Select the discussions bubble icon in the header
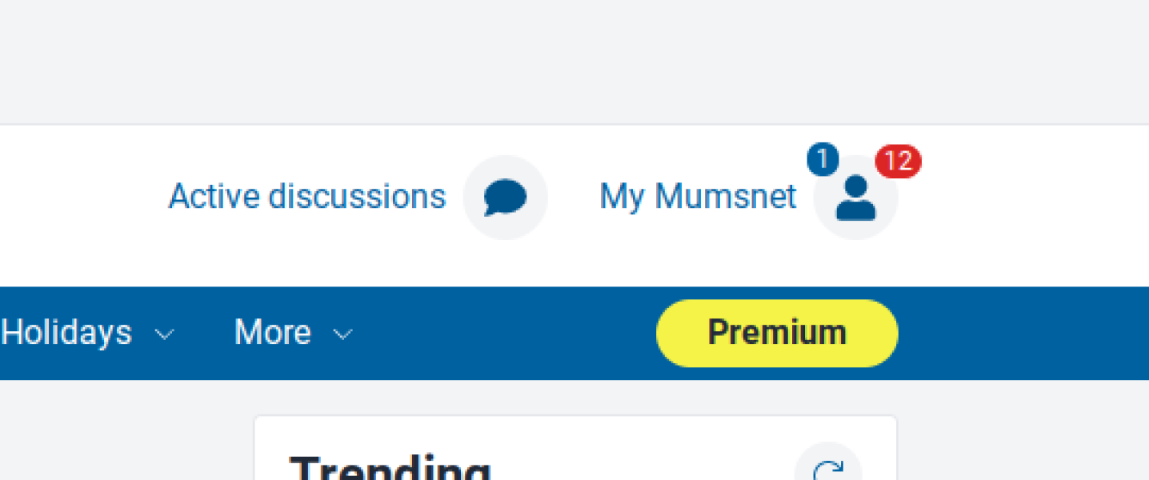This screenshot has height=480, width=1149. tap(505, 196)
